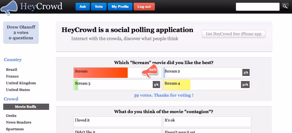Click the Get HeyCrowd free iPhone app button

[x=233, y=34]
